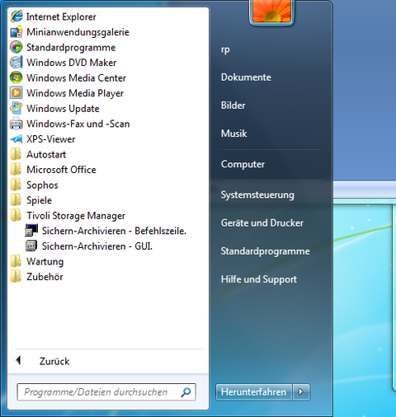Open the rp user folder
The height and width of the screenshot is (417, 396).
[225, 50]
